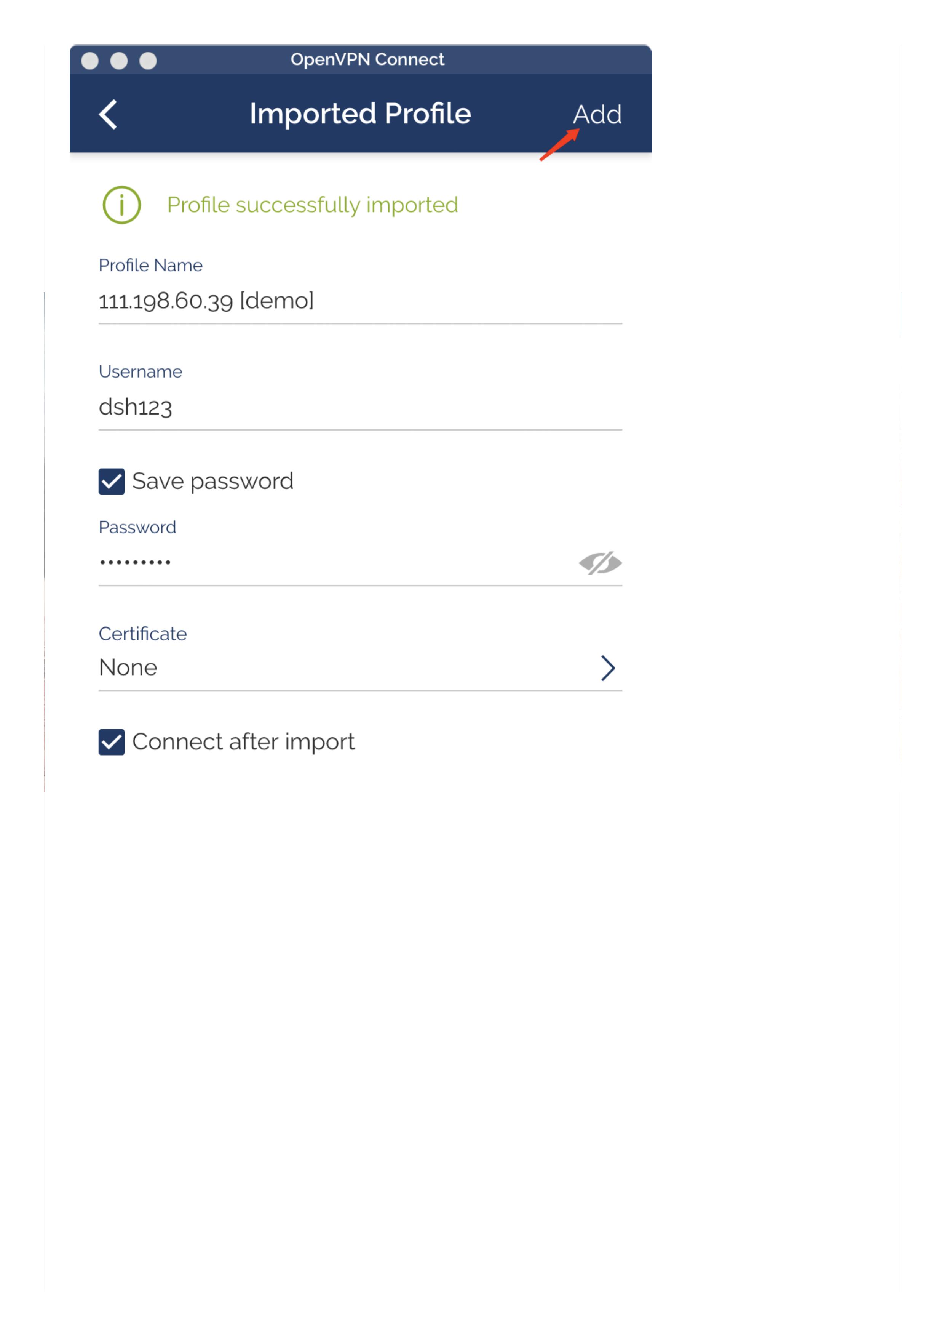Click the blue Certificate label
Image resolution: width=944 pixels, height=1335 pixels.
click(x=143, y=634)
